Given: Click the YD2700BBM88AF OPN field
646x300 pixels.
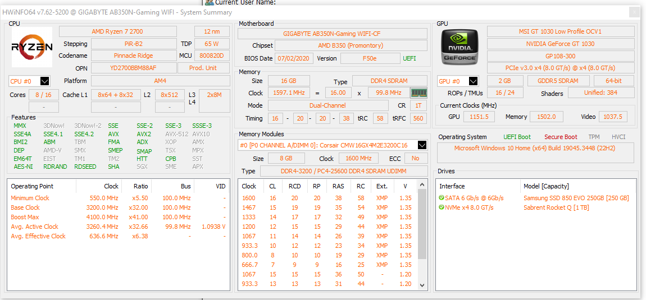Looking at the screenshot, I should (134, 68).
